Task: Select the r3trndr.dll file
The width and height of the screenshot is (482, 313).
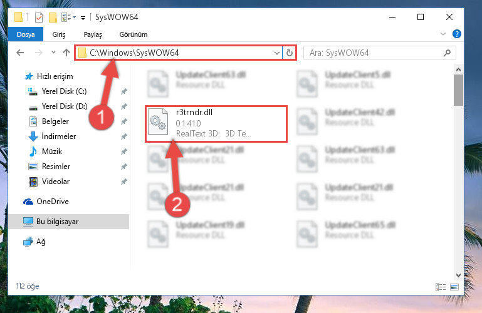Action: (216, 124)
